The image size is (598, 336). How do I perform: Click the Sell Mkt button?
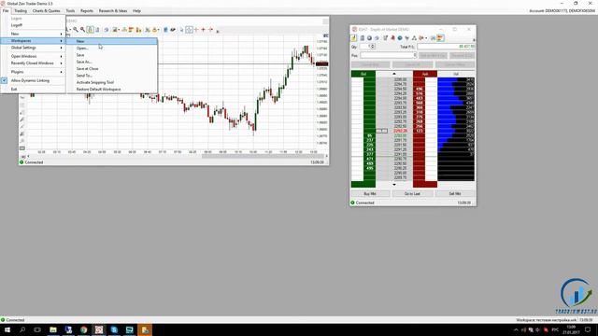coord(455,194)
